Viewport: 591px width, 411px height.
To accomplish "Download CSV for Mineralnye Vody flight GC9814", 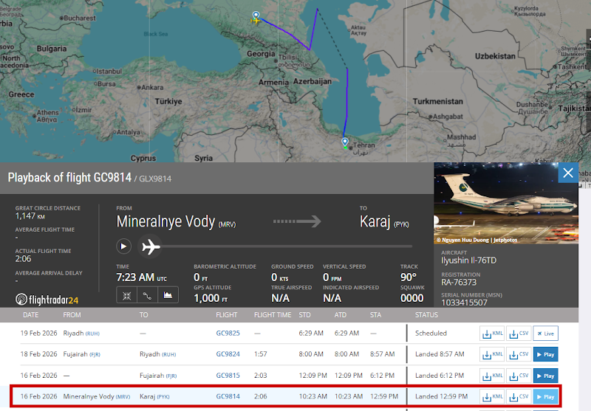I will pos(518,397).
